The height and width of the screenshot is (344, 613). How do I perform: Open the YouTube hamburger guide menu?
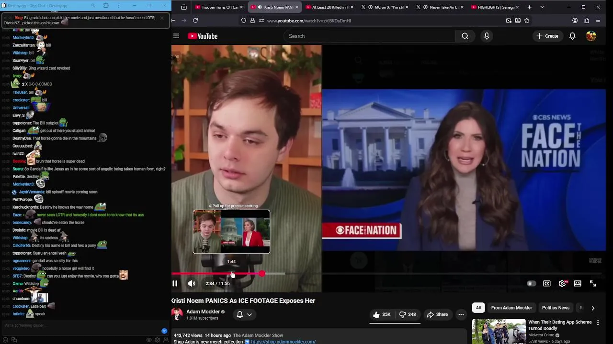click(176, 36)
